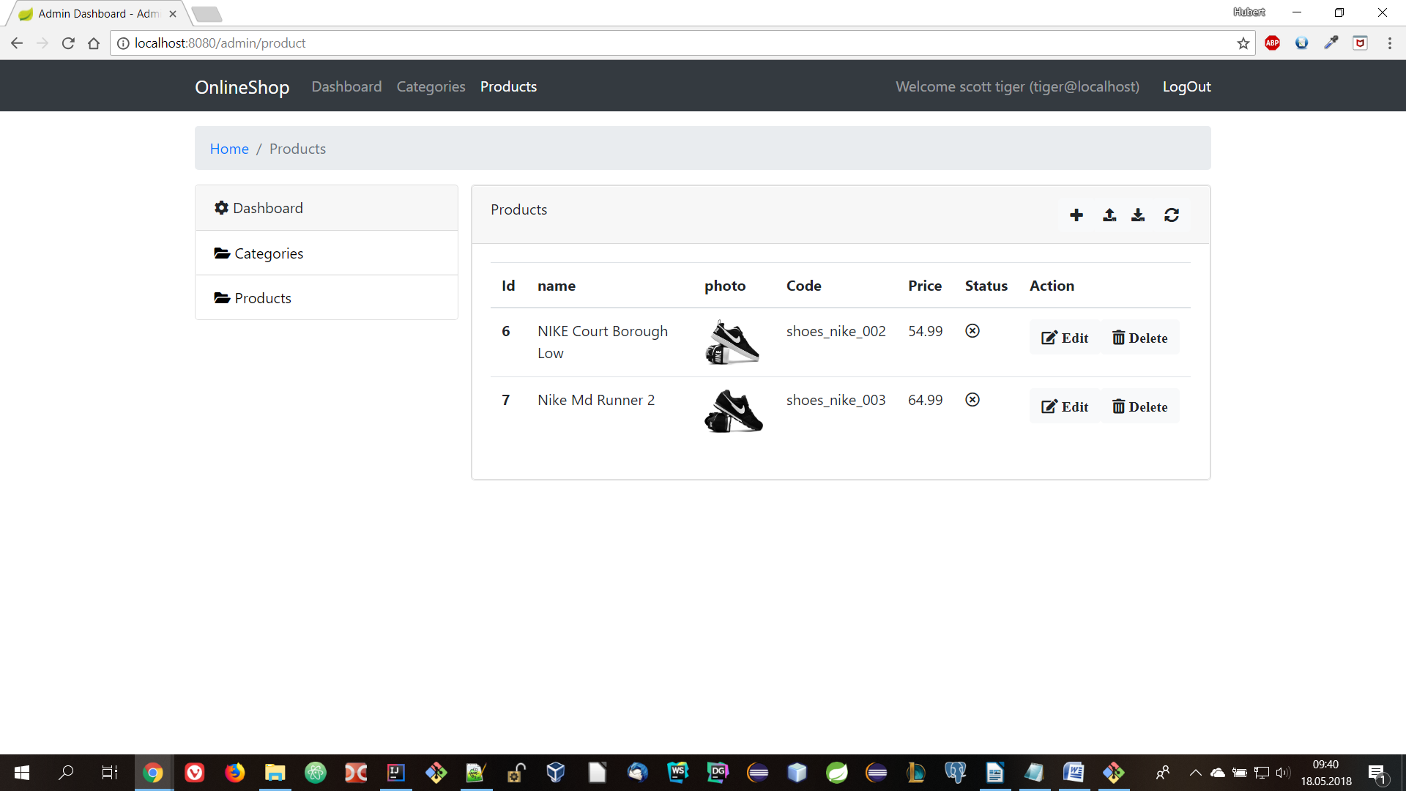
Task: Delete the Nike Md Runner 2 product
Action: point(1139,406)
